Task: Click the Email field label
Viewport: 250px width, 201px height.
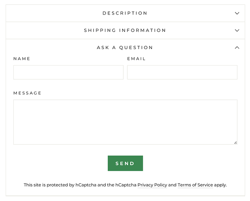Action: coord(136,59)
